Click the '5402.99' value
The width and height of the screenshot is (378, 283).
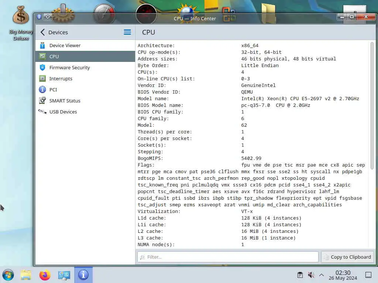(251, 158)
